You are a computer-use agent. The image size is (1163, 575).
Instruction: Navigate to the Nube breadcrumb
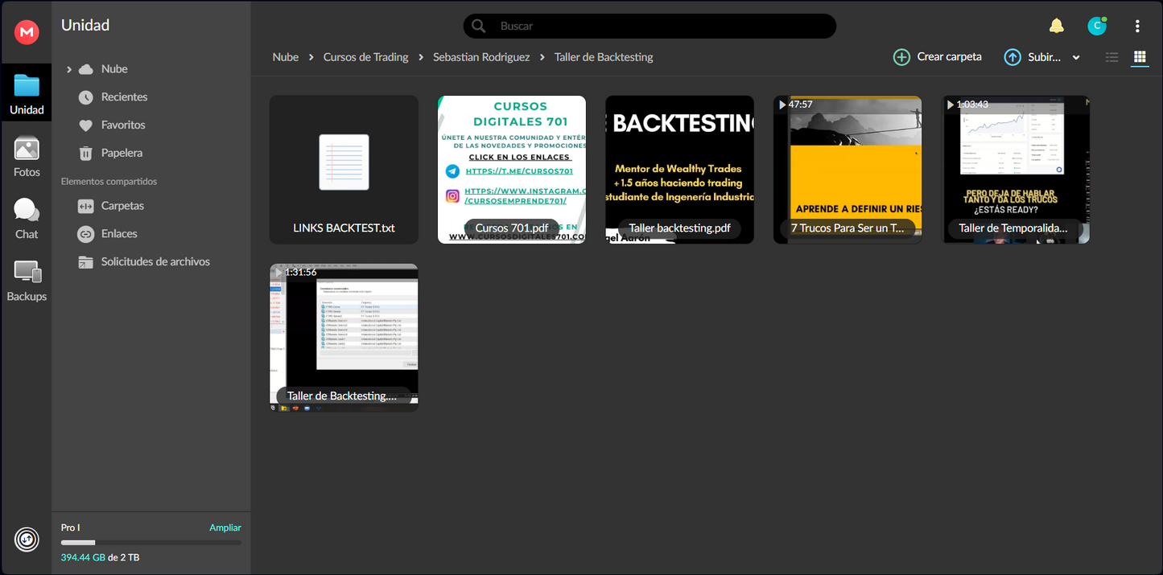[285, 57]
